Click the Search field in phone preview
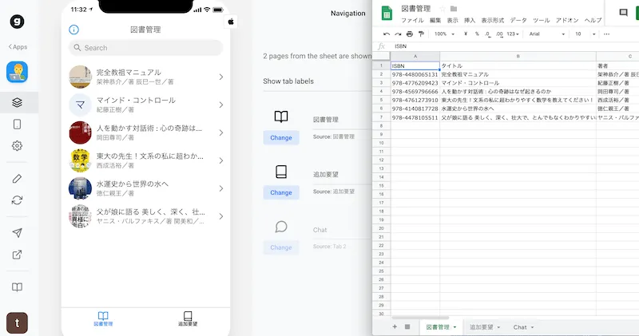The width and height of the screenshot is (639, 336). point(145,48)
